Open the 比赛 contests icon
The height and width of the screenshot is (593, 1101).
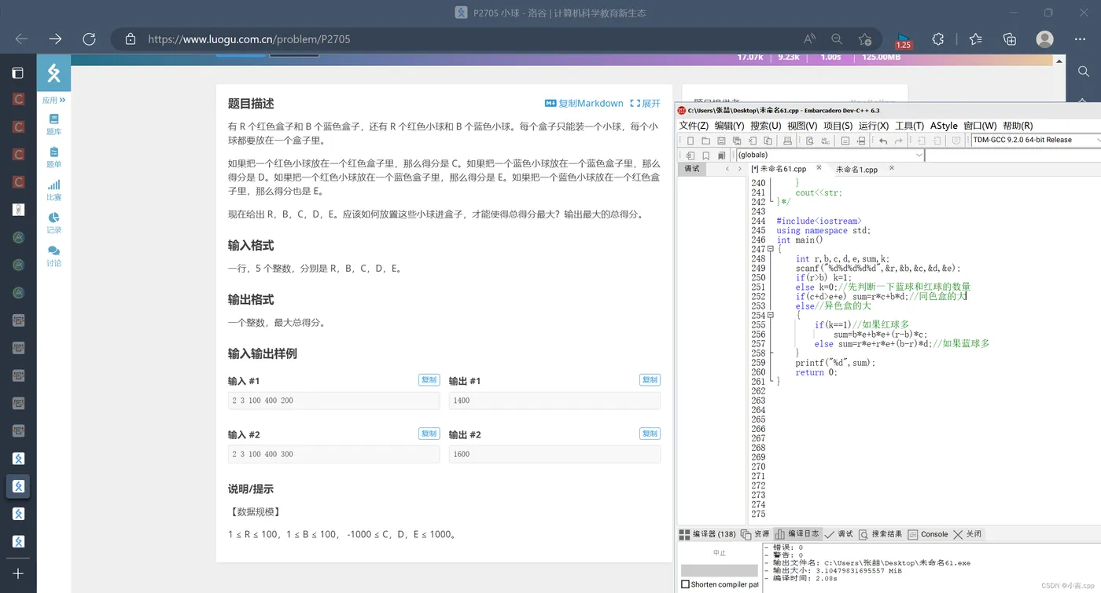tap(53, 190)
